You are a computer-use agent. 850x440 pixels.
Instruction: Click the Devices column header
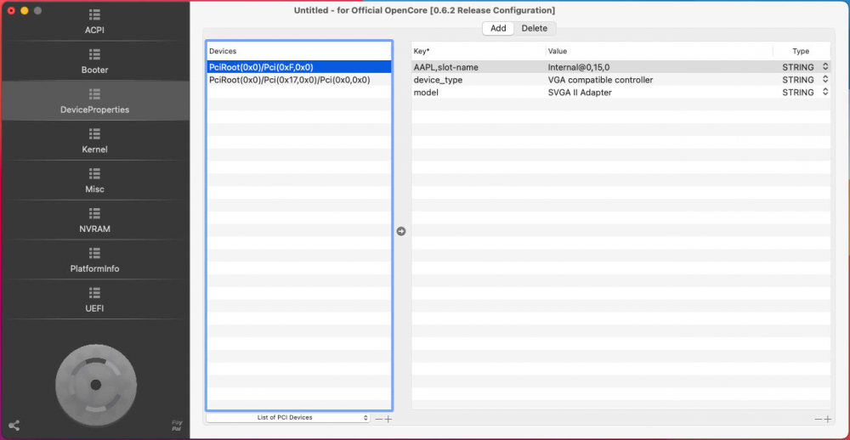point(299,51)
